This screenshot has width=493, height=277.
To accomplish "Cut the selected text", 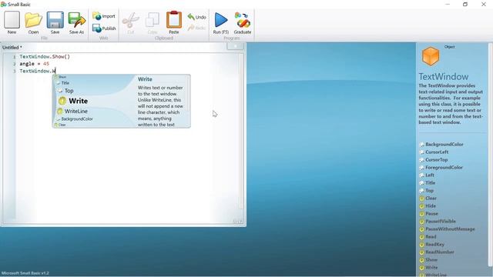I will point(130,22).
